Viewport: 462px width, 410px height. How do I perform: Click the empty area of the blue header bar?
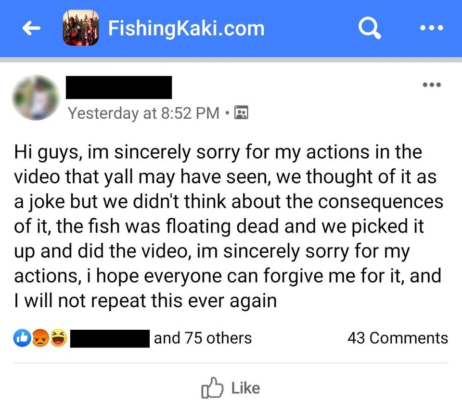click(x=313, y=28)
